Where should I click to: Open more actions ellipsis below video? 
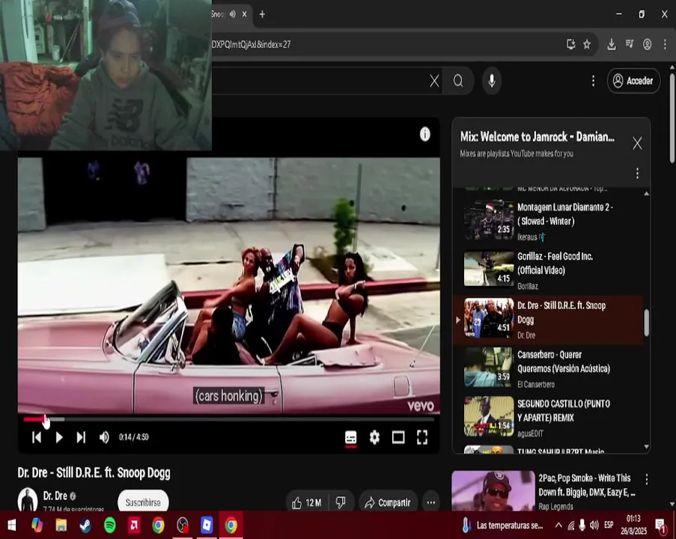pos(430,503)
